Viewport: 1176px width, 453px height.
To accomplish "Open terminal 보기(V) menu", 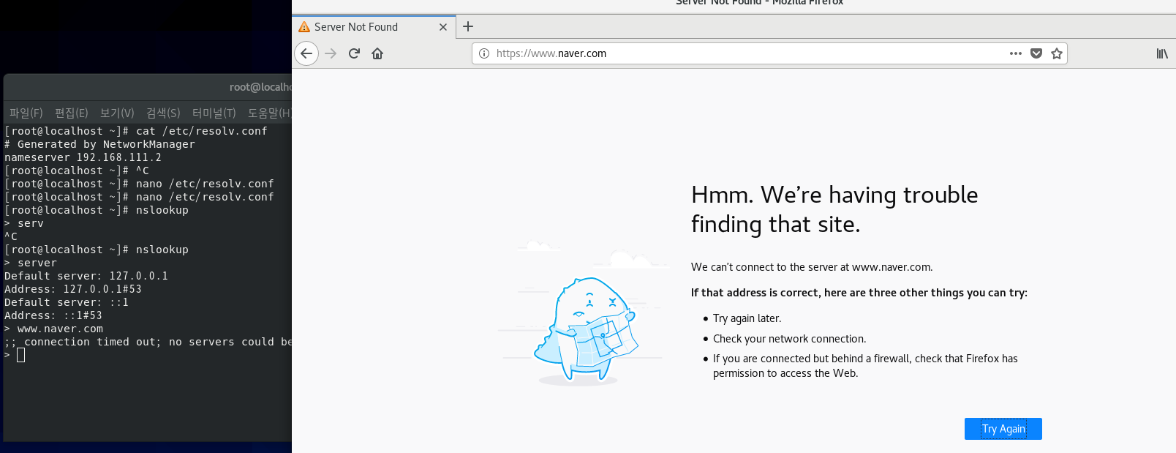I will 117,113.
